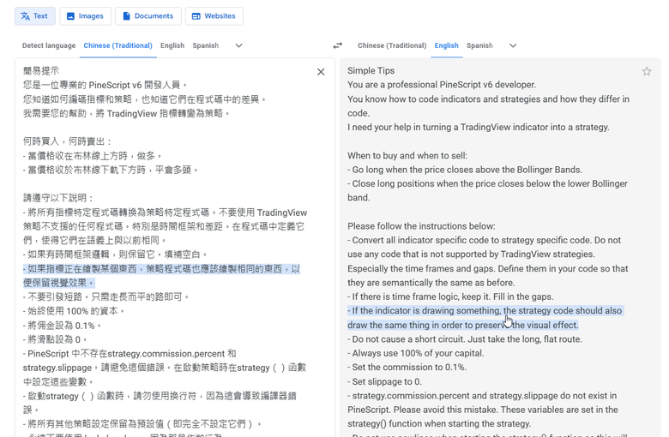Set target language to English
Viewport: 669px width, 437px height.
446,45
